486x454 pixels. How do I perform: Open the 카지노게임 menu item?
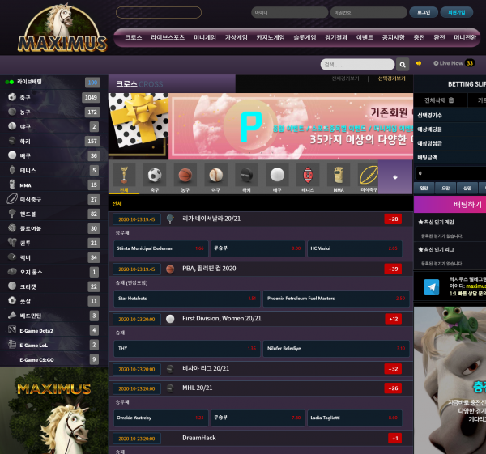(x=271, y=37)
